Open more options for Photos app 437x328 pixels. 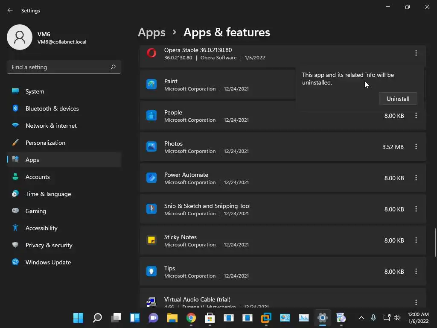pyautogui.click(x=416, y=147)
